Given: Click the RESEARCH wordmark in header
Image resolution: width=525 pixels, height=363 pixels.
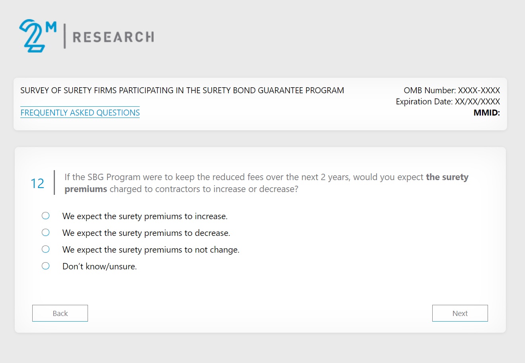Looking at the screenshot, I should 113,37.
